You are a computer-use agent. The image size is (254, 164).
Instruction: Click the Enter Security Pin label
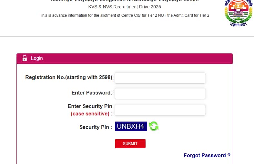(90, 106)
